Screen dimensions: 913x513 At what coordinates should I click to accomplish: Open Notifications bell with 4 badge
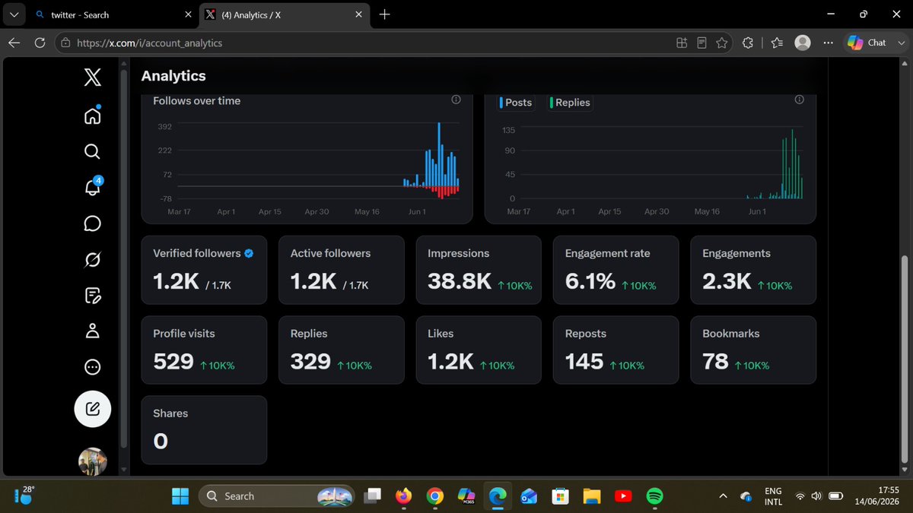point(93,186)
